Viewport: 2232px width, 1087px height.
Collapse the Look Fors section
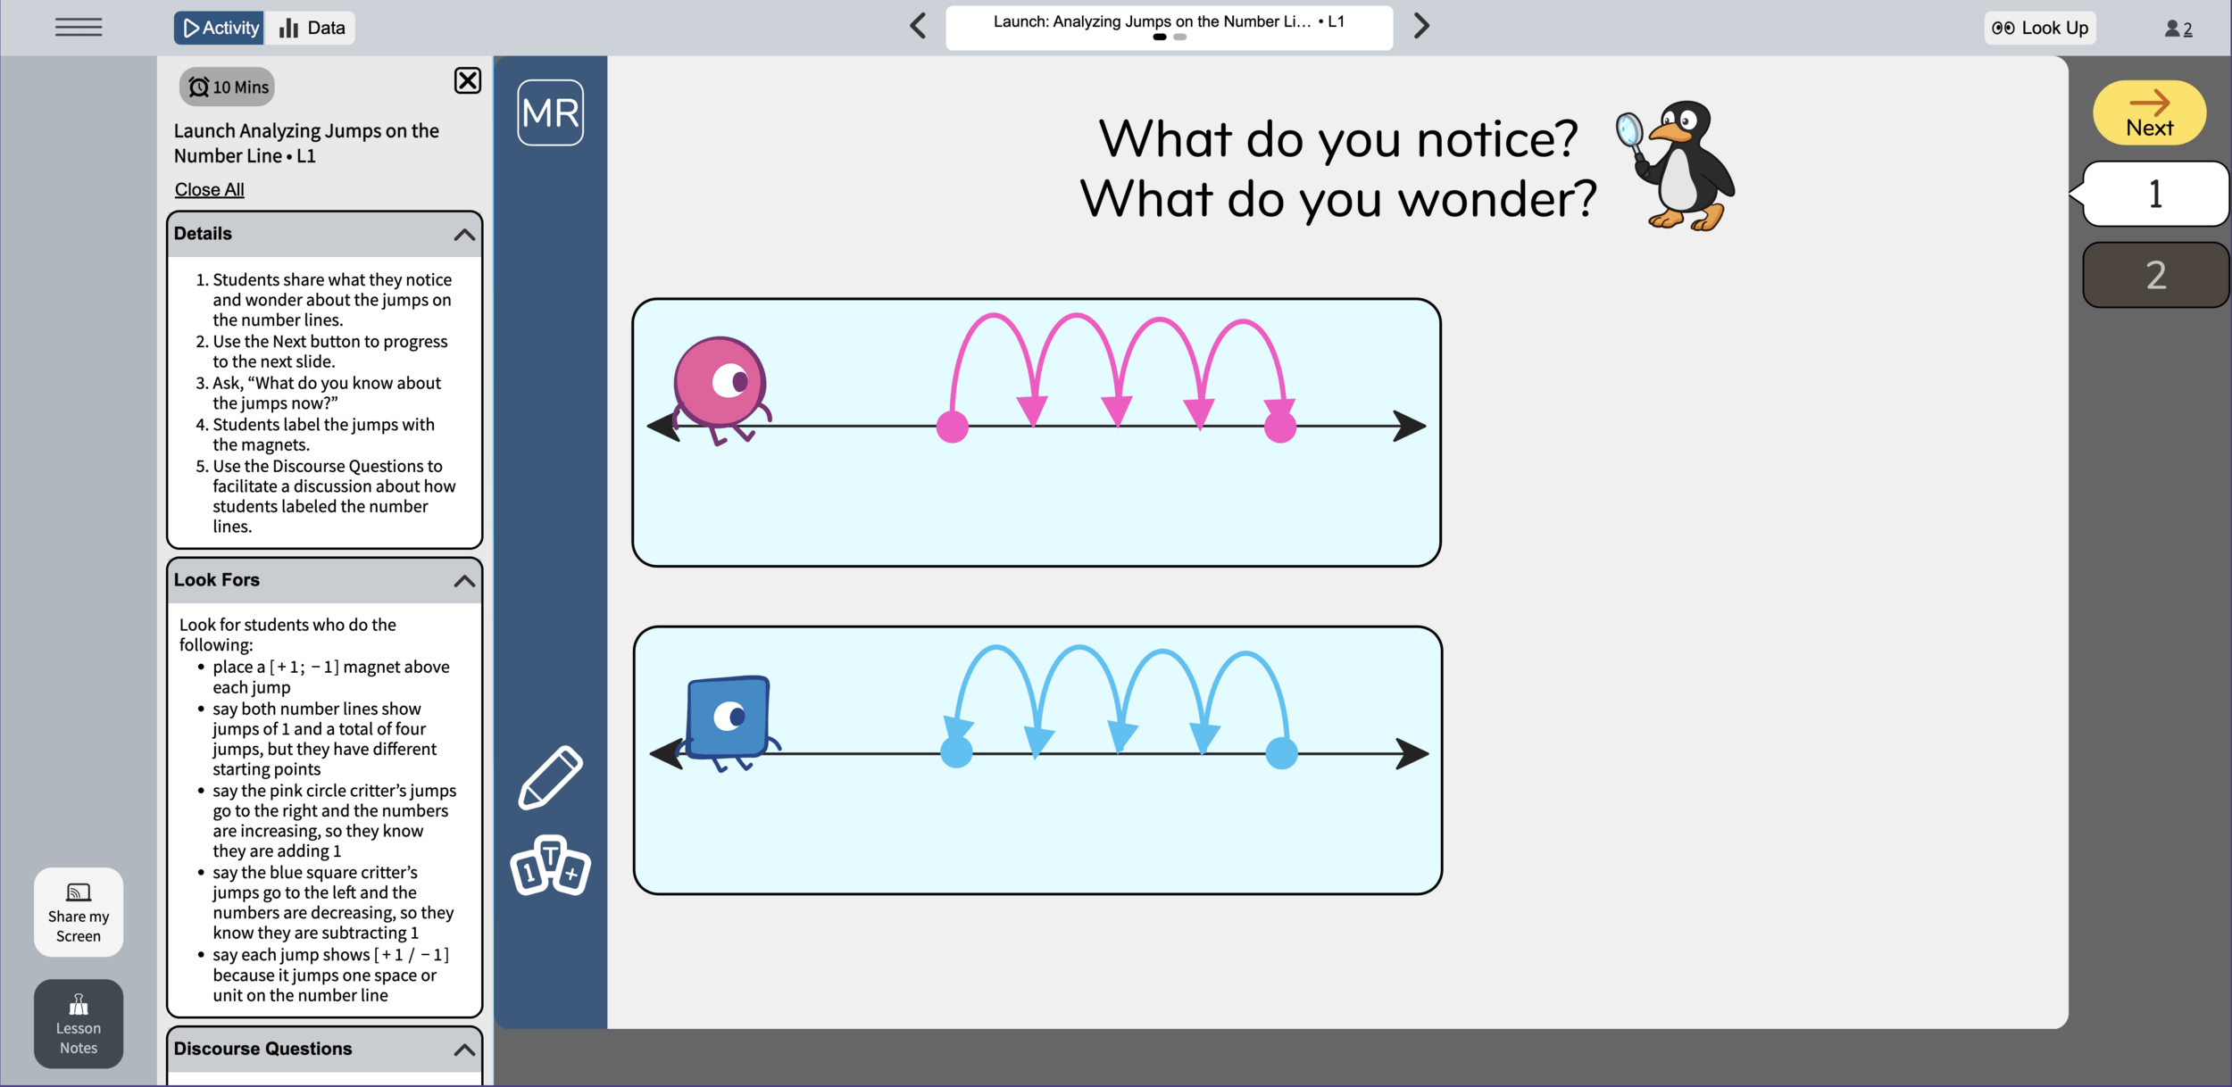point(463,581)
